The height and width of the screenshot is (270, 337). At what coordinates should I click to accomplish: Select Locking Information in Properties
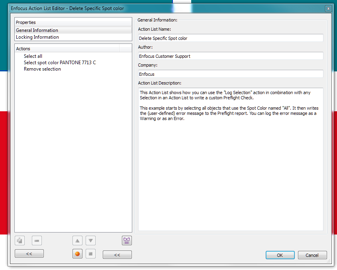coord(73,37)
